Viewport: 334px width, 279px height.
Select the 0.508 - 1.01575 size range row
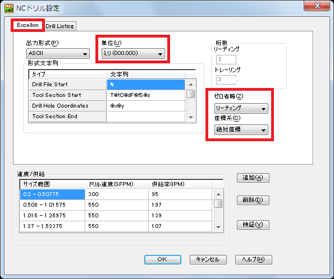coord(117,205)
